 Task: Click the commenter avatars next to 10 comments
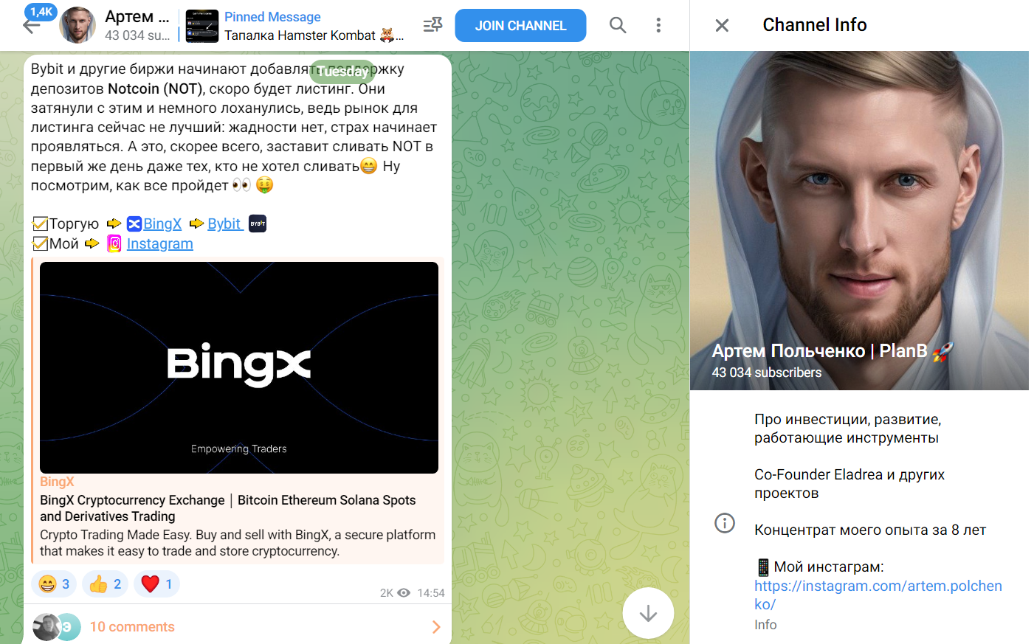pos(57,627)
